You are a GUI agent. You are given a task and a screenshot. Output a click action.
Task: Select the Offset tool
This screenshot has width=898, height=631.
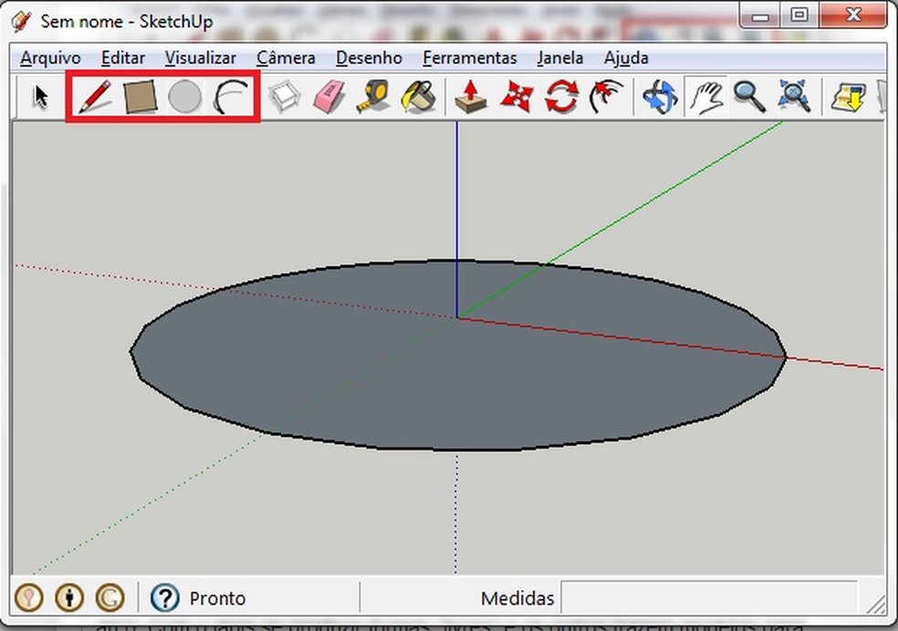coord(607,97)
